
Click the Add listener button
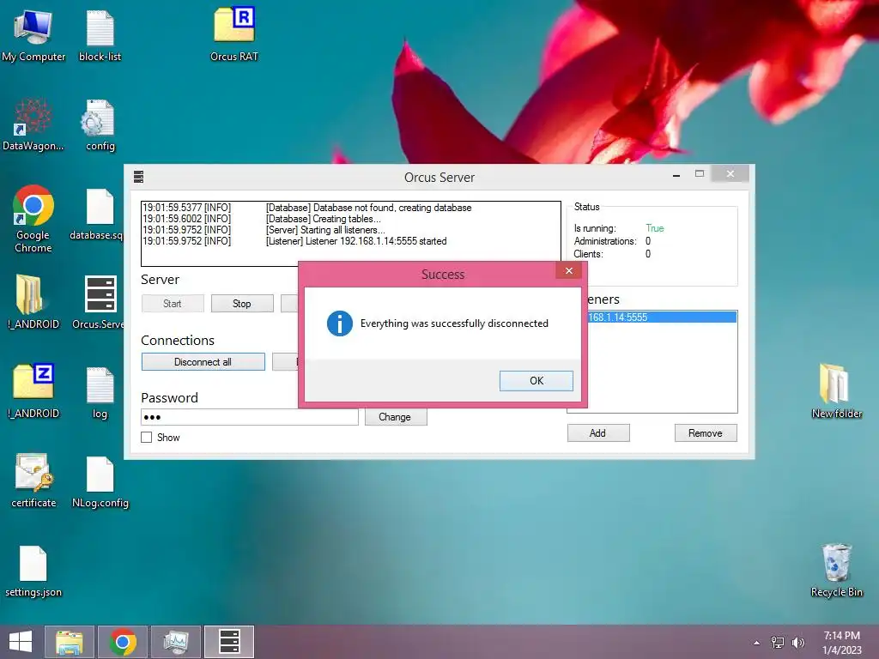pos(597,433)
